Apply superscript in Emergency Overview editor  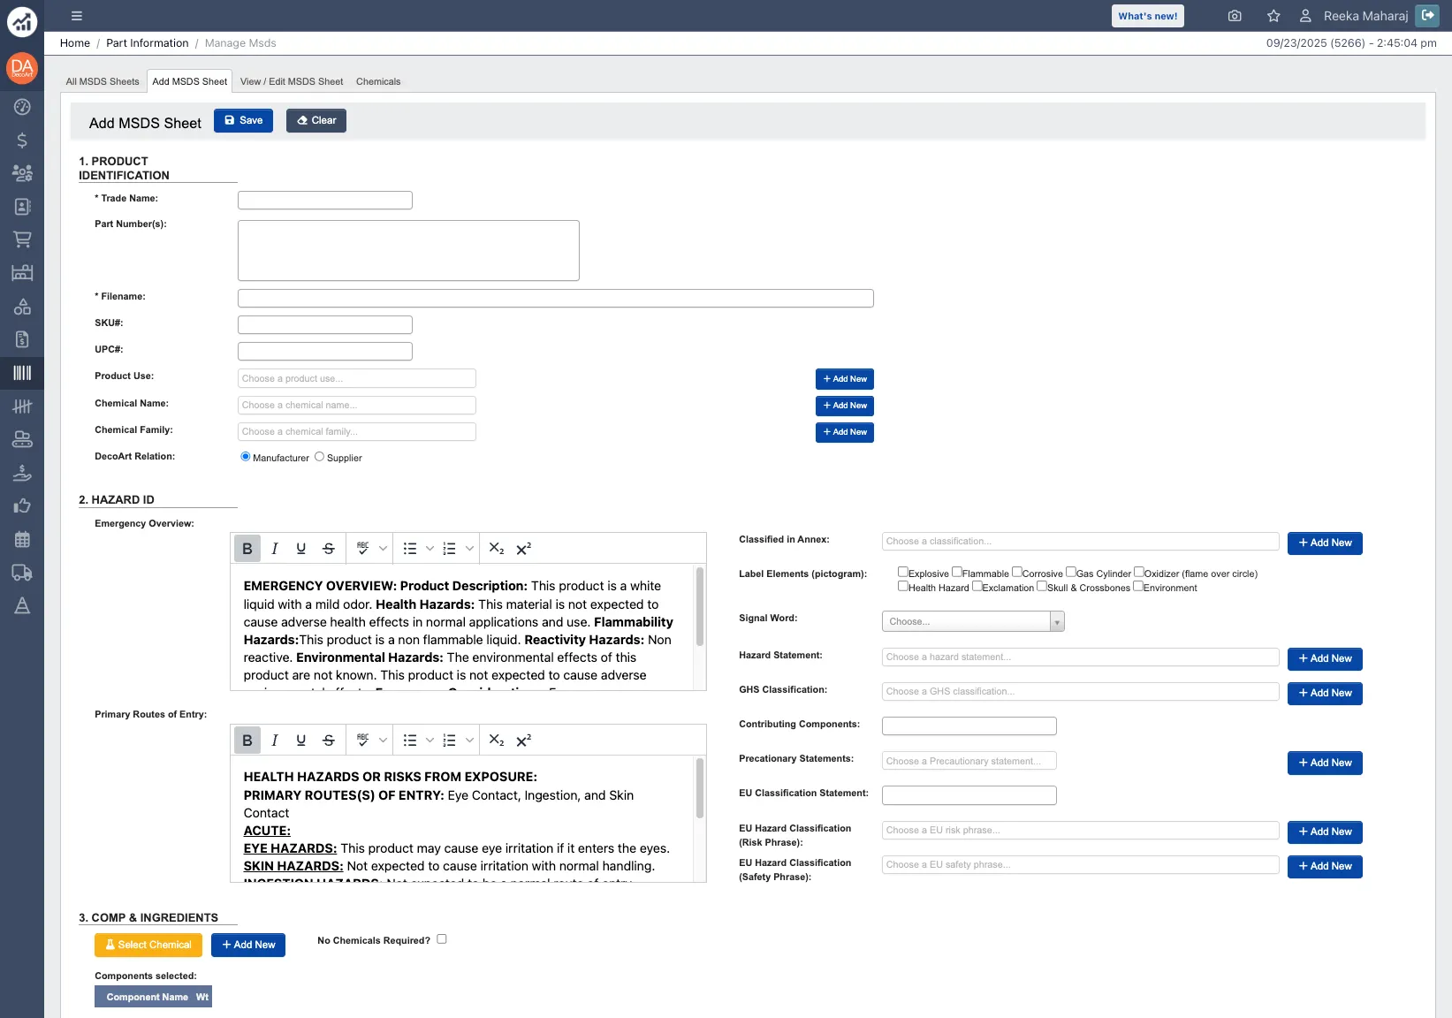524,549
